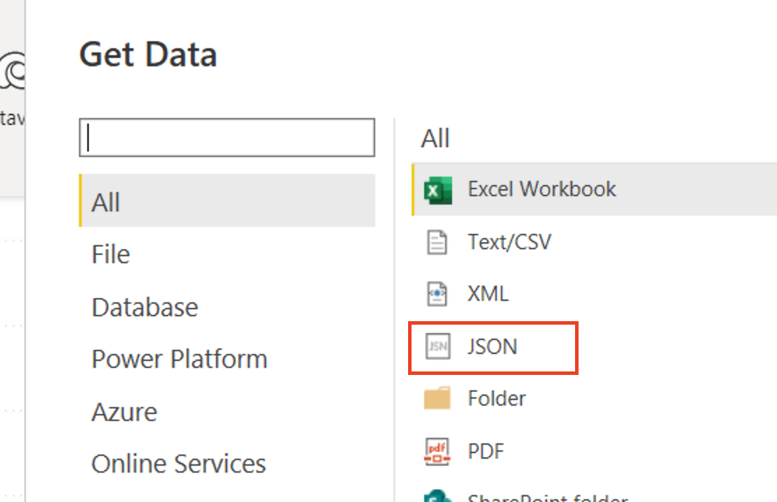Click the SharePoint folder icon
Image resolution: width=777 pixels, height=502 pixels.
tap(437, 496)
